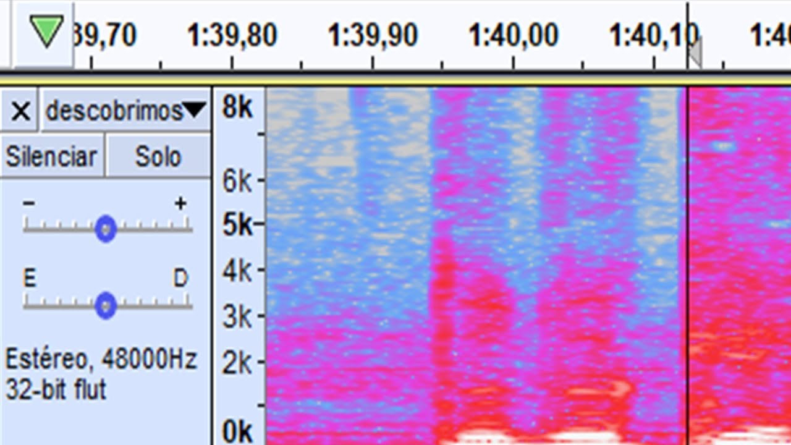This screenshot has height=445, width=791.
Task: Click the 6k label on frequency scale
Action: pyautogui.click(x=237, y=182)
